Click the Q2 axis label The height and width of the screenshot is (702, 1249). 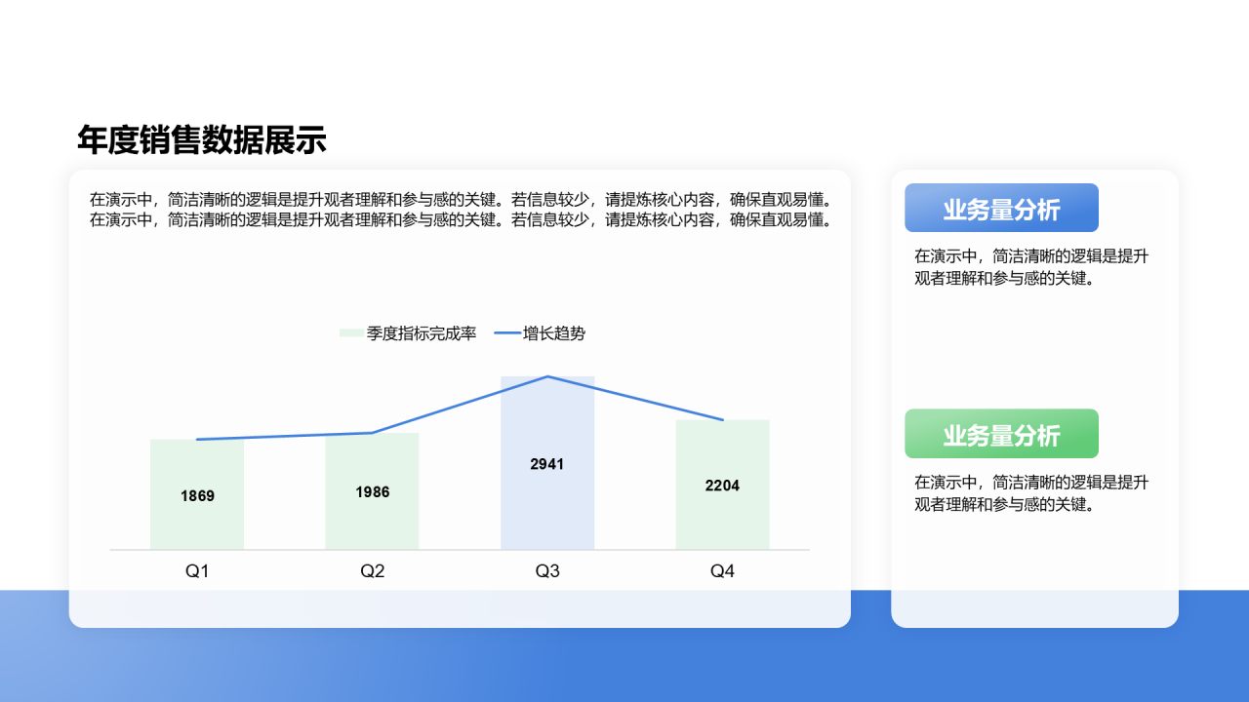372,571
